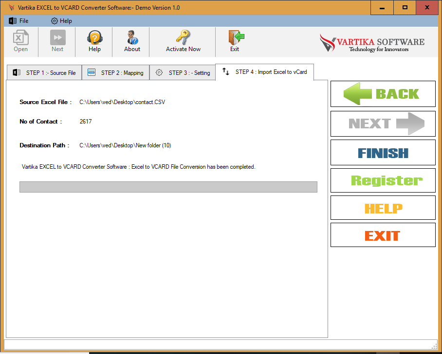442x354 pixels.
Task: Click the orange HELP button
Action: (x=383, y=208)
